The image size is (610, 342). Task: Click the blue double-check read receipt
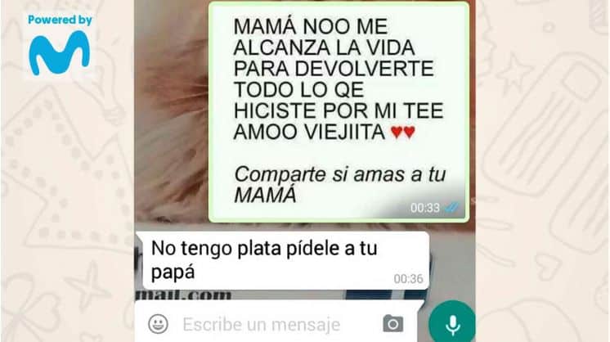coord(451,208)
